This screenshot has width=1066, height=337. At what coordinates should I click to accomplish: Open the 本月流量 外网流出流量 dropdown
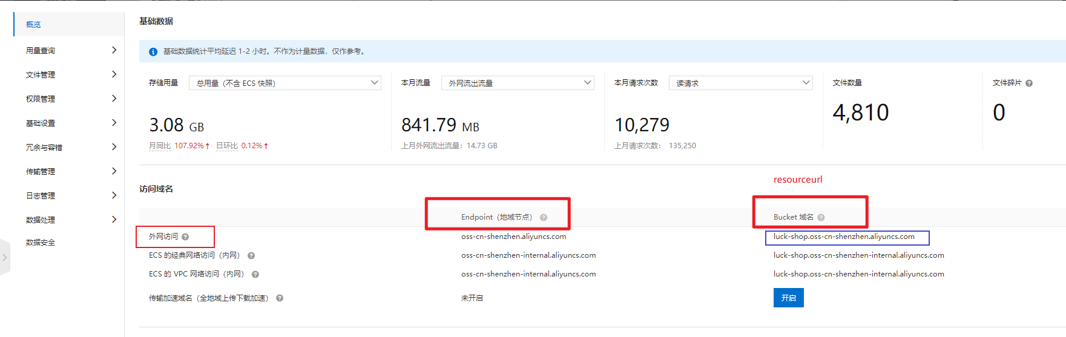pos(518,83)
